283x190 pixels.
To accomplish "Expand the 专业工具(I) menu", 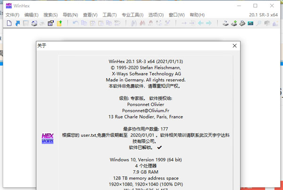I will coord(133,15).
